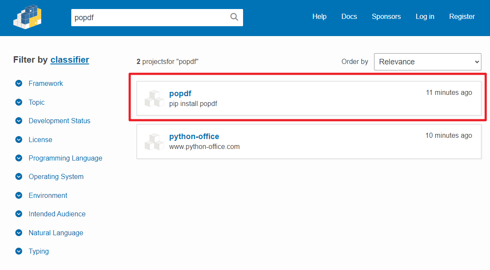Click the magnifying glass search icon

click(234, 17)
